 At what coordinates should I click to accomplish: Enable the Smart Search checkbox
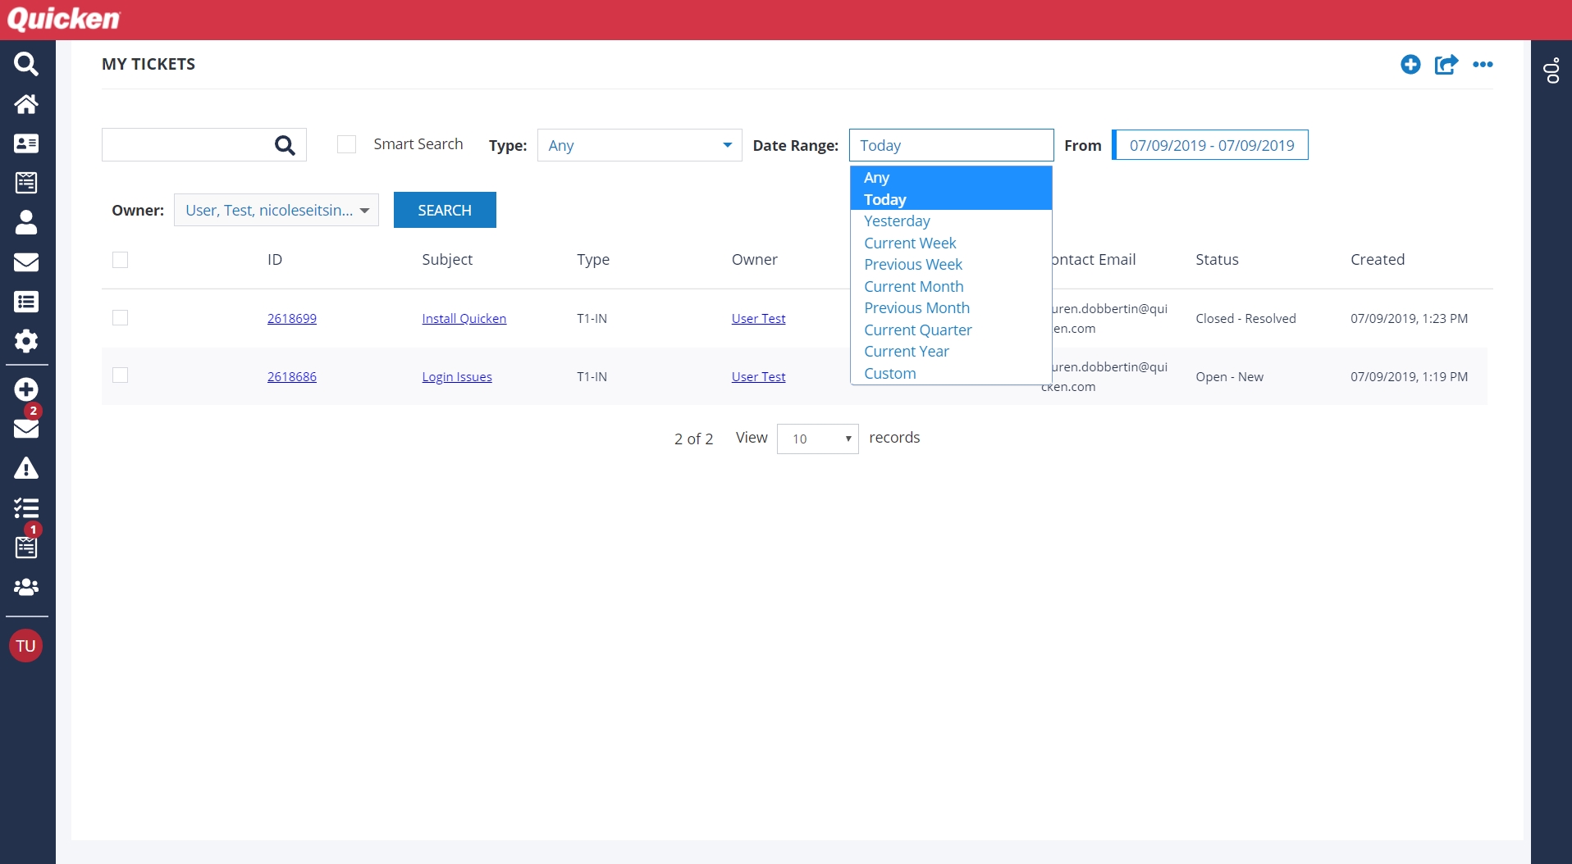point(347,145)
